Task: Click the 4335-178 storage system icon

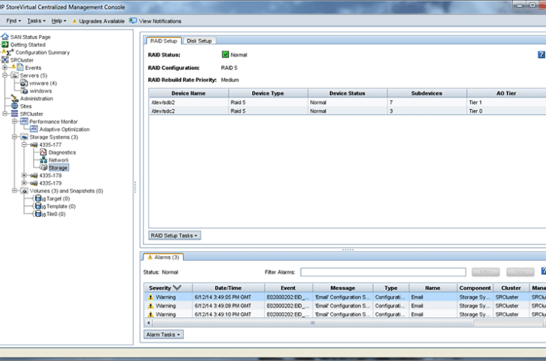Action: 34,176
